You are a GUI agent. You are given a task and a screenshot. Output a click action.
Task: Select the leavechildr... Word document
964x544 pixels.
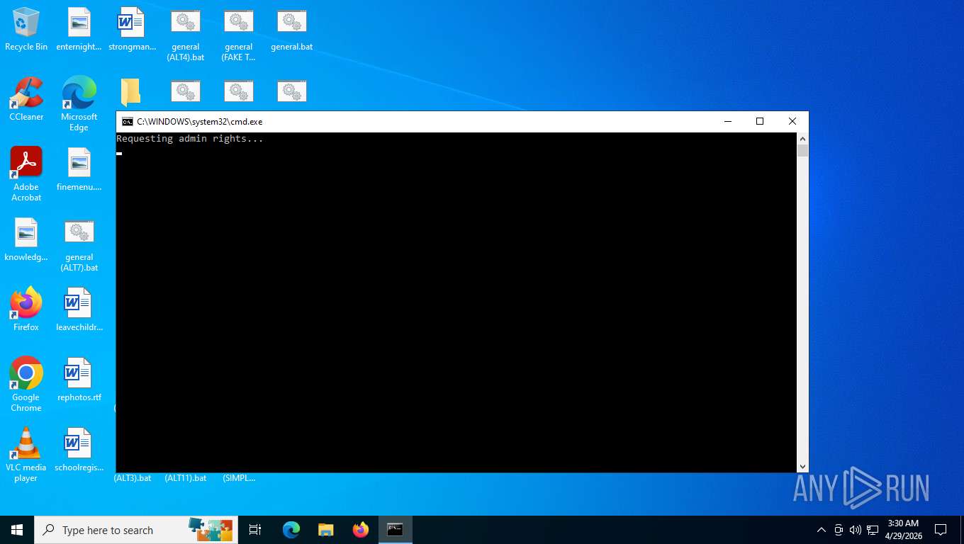pos(79,310)
